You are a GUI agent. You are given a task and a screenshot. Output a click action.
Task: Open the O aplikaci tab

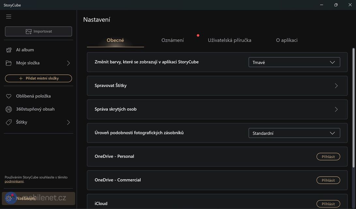(x=286, y=40)
